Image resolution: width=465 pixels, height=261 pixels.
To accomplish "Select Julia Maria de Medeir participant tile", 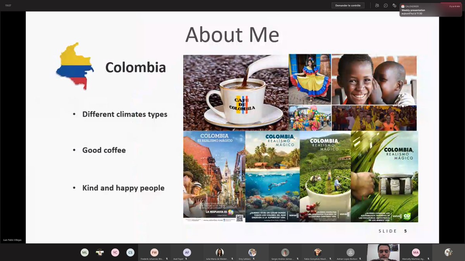I will tap(219, 252).
